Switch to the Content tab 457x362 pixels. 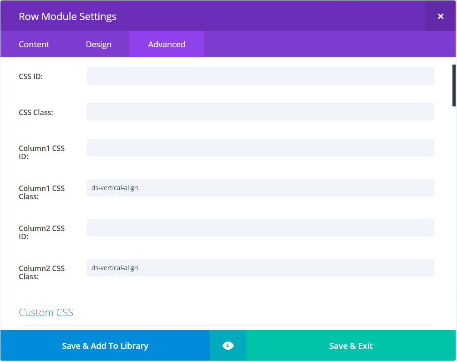[x=34, y=44]
